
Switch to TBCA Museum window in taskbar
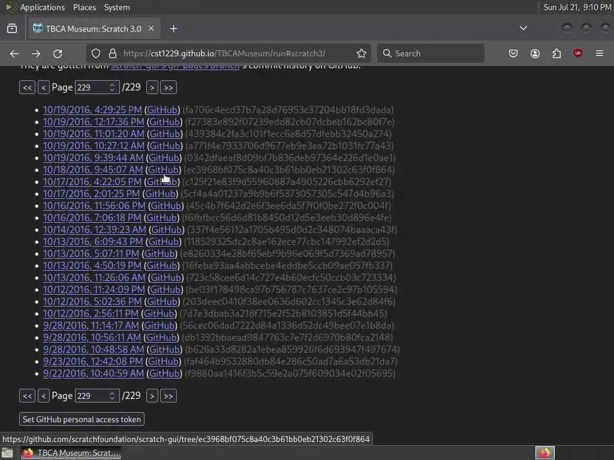point(71,453)
